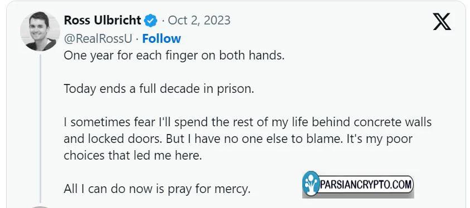Click the ParsianCrypto tree logo icon
Viewport: 470px width, 208px height.
(311, 184)
